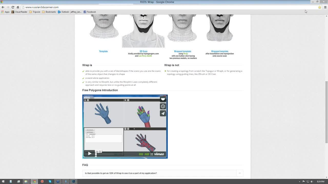This screenshot has height=184, width=328.
Task: Click the vertical page scrollbar thumb
Action: [326, 112]
